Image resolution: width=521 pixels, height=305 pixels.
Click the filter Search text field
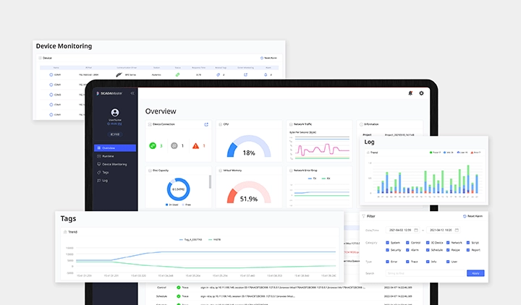click(423, 273)
